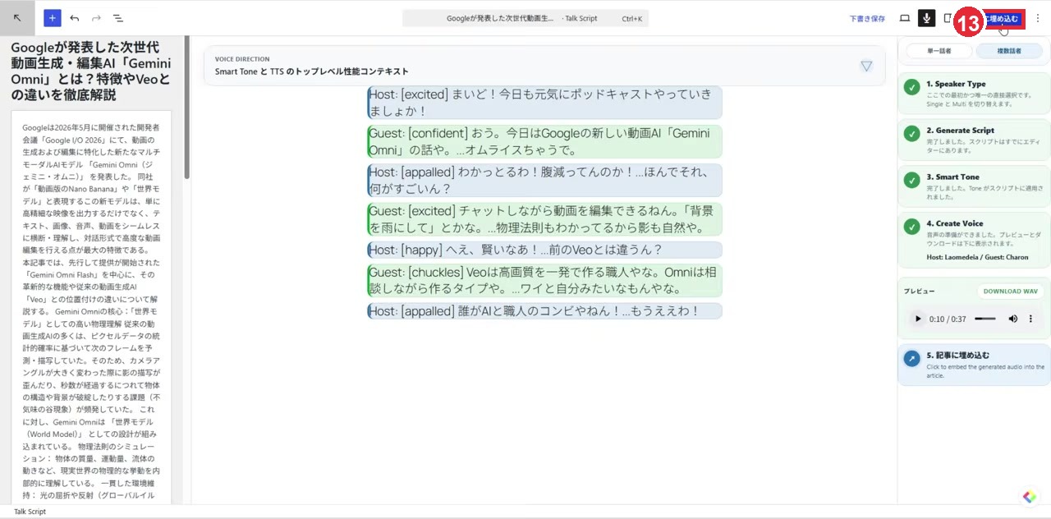Click the プレビュー preview label

click(919, 292)
